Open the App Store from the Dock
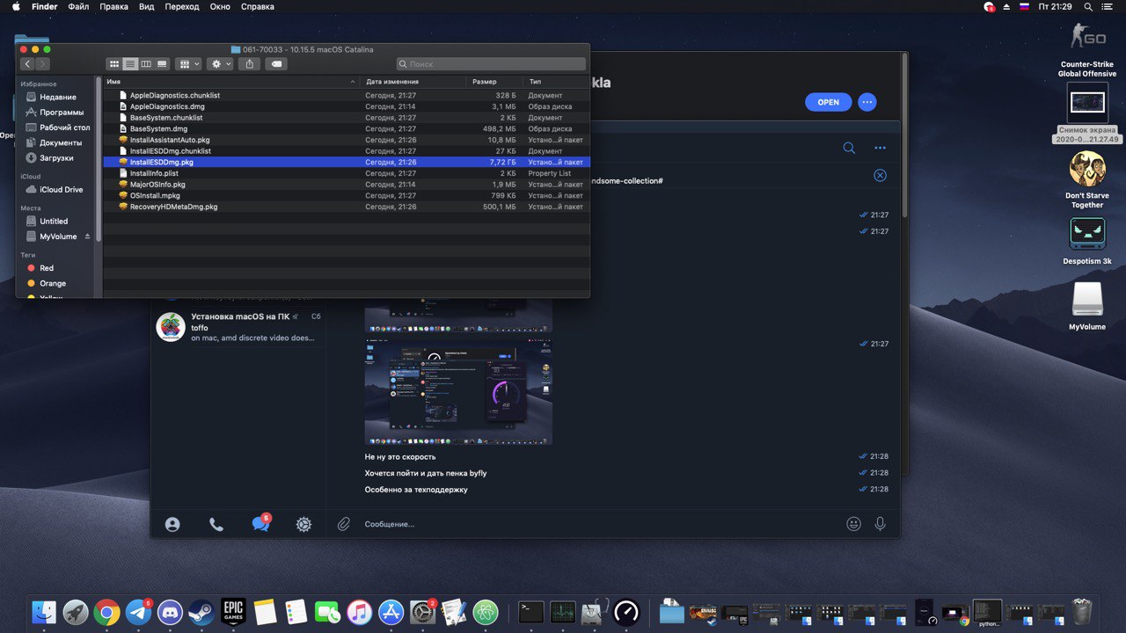 (x=391, y=612)
